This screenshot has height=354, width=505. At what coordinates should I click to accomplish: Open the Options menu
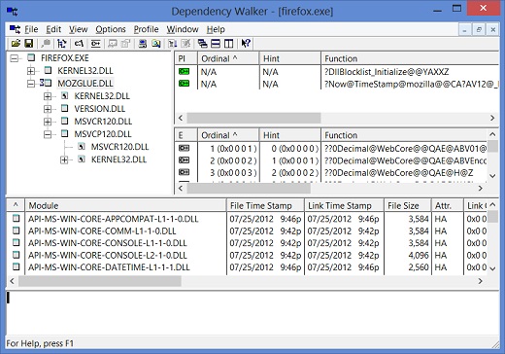111,29
